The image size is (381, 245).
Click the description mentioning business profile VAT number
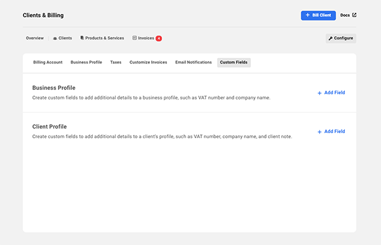[151, 97]
